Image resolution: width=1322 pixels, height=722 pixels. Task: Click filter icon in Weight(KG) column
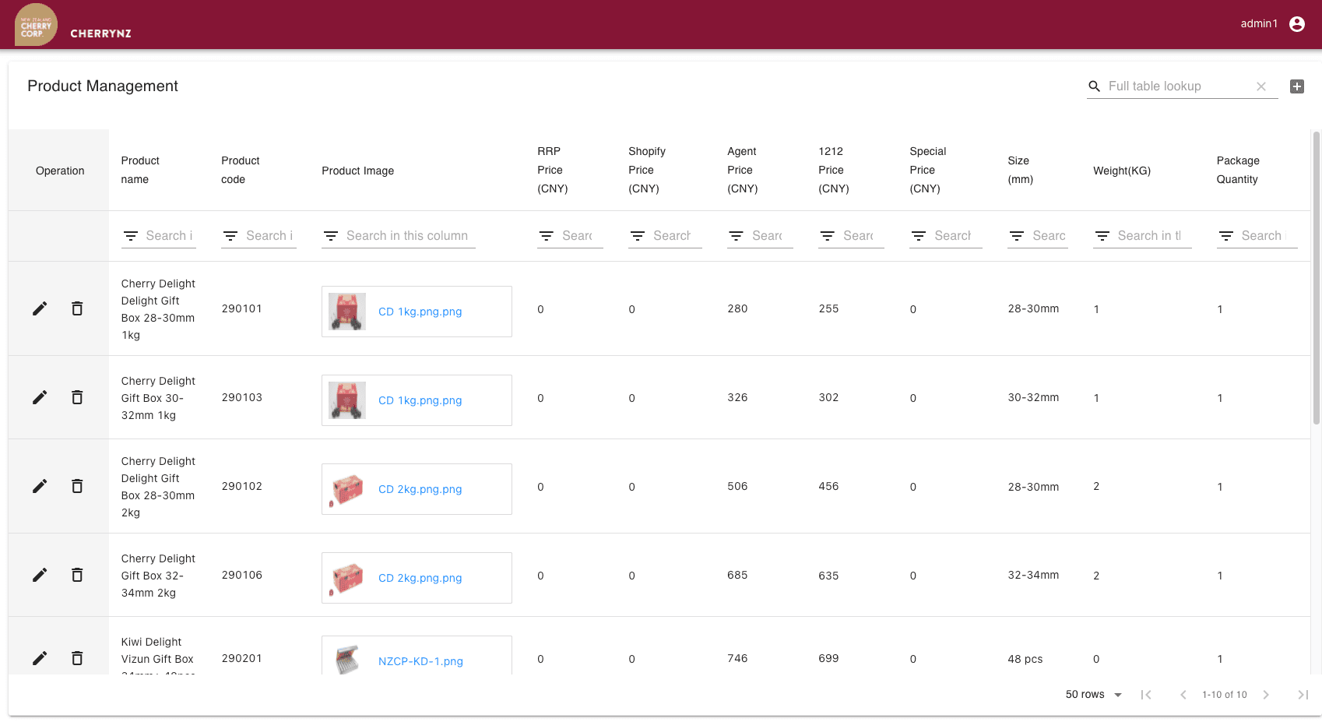pos(1102,236)
